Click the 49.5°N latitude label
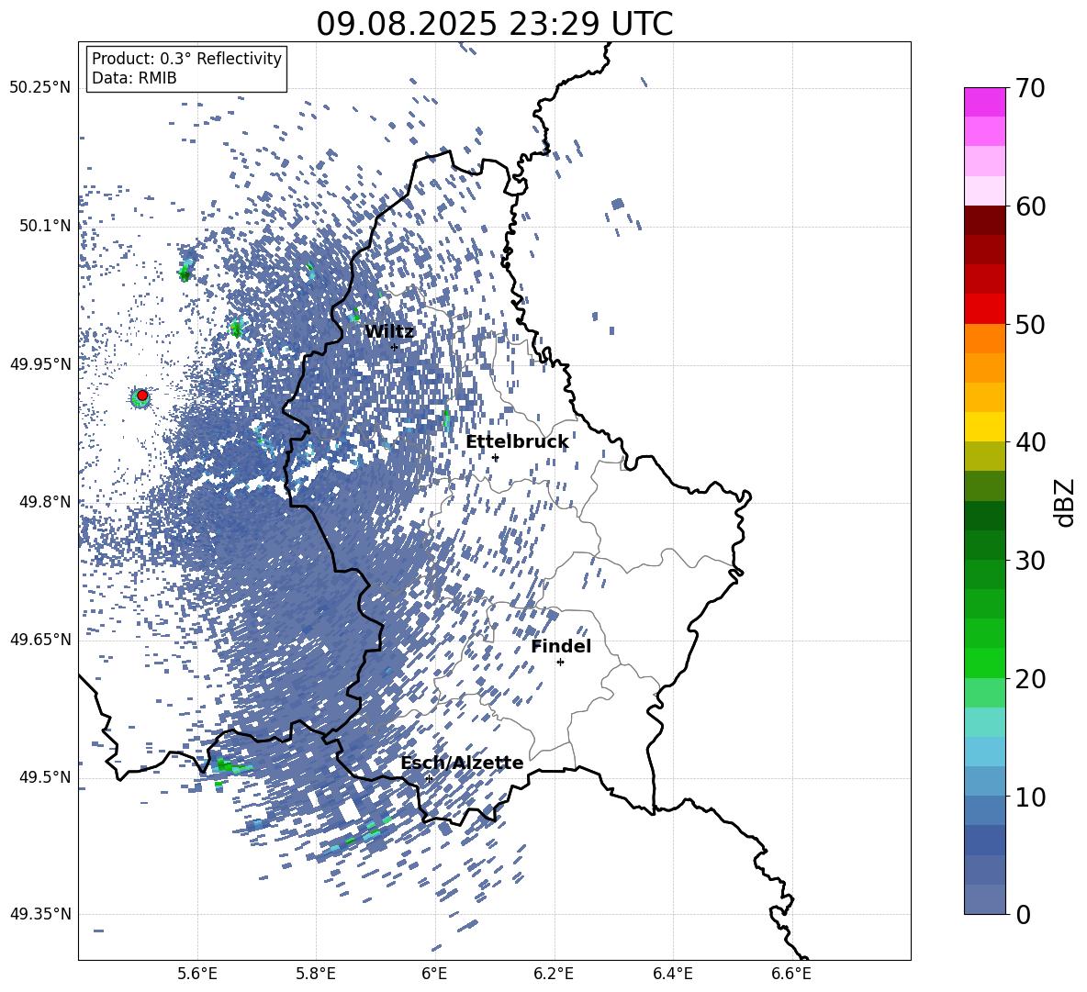 [x=46, y=777]
